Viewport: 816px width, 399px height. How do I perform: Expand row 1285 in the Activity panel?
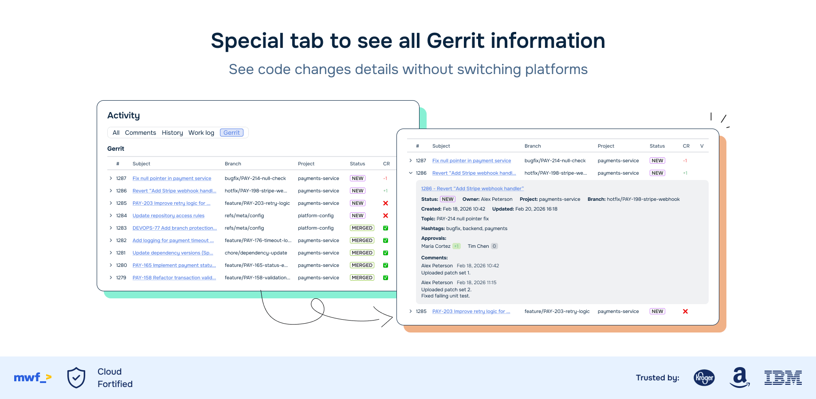tap(111, 203)
